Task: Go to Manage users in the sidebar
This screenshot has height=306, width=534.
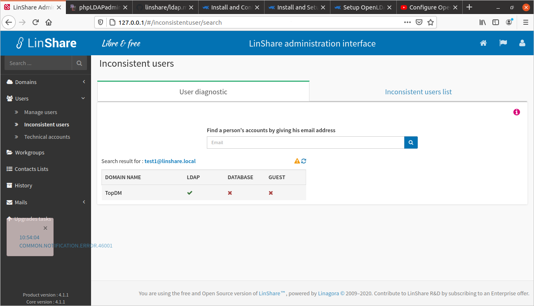Action: pyautogui.click(x=40, y=112)
